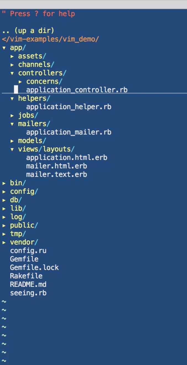187x365 pixels.
Task: Expand the models folder arrow
Action: (12, 141)
